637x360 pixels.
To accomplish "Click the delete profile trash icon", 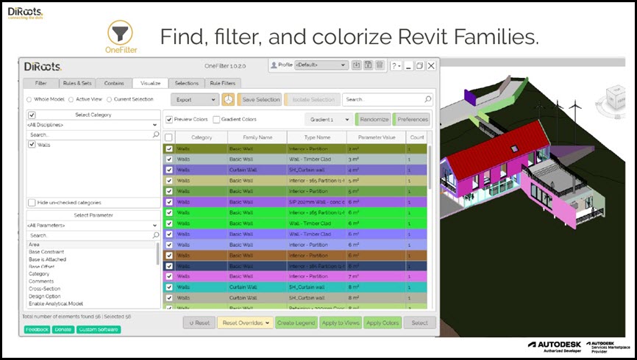I will tap(380, 65).
